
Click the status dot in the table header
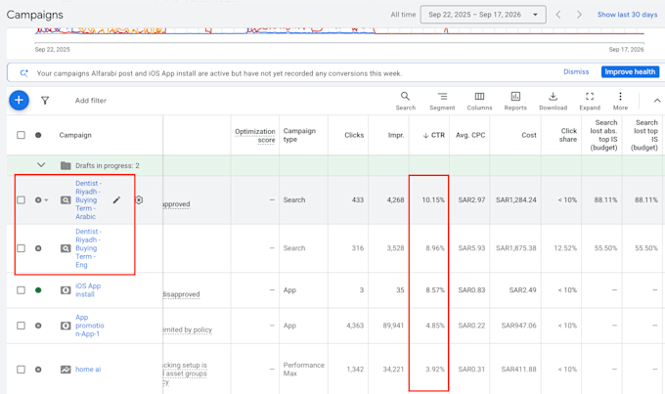point(38,135)
